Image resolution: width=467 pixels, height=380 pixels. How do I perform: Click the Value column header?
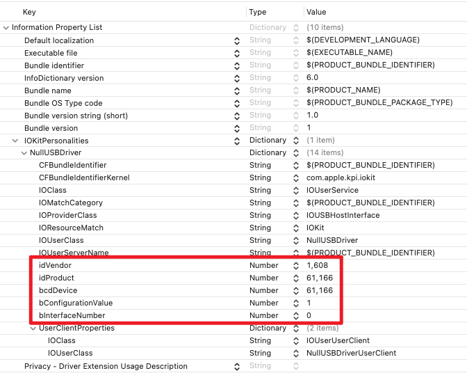click(318, 12)
